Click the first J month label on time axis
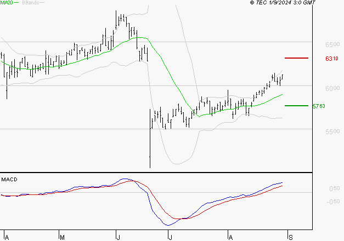Screen dimensions: 344x241 pos(118,238)
